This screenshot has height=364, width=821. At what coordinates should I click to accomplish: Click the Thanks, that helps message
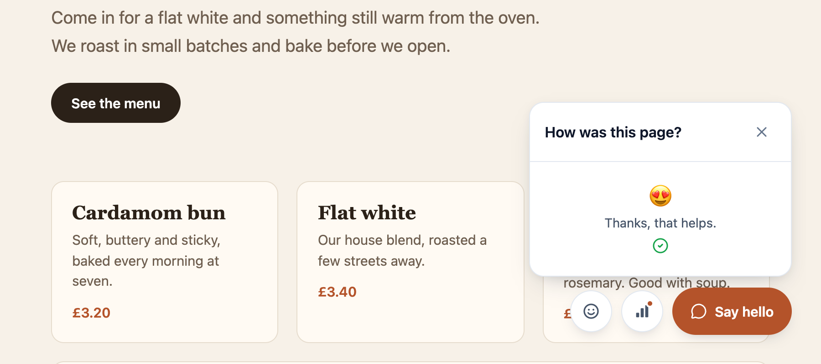pyautogui.click(x=660, y=223)
